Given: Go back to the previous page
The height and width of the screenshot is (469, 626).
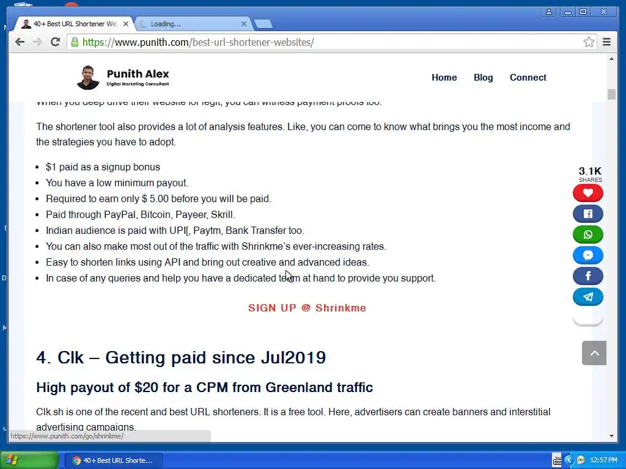Looking at the screenshot, I should pos(20,42).
